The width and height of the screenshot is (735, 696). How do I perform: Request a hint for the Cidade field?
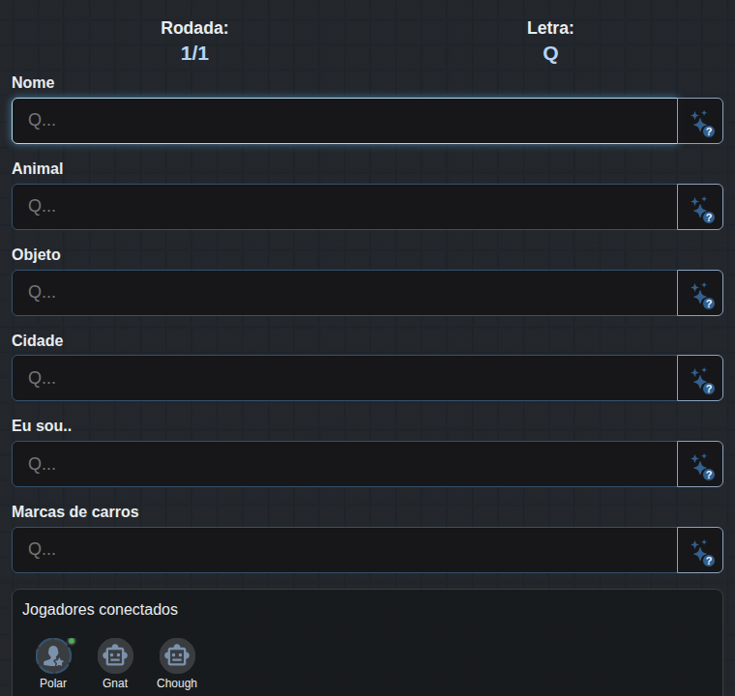point(700,378)
